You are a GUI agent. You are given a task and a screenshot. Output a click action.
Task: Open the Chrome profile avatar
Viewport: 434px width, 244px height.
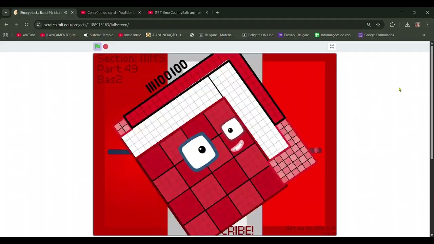point(417,25)
